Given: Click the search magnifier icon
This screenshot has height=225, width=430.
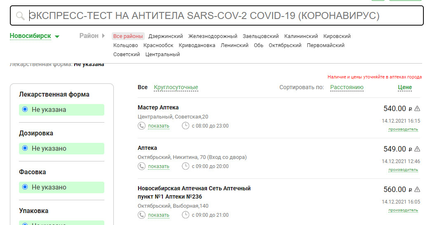Looking at the screenshot, I should point(20,16).
